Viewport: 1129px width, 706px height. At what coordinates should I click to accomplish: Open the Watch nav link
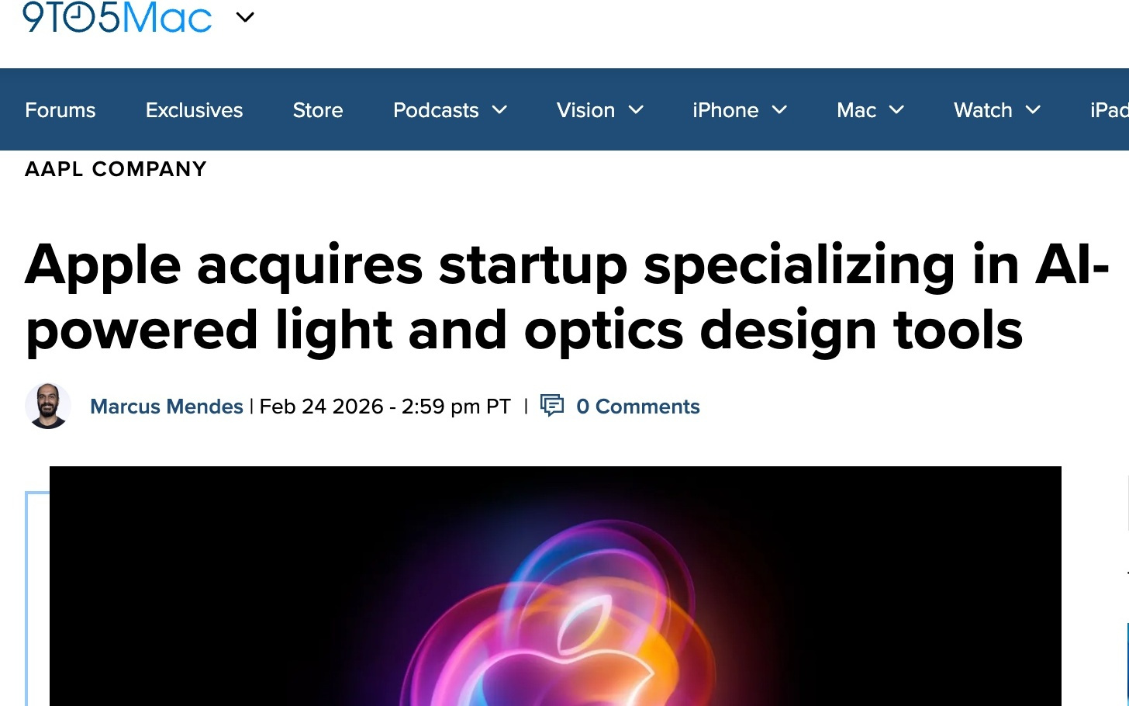982,110
